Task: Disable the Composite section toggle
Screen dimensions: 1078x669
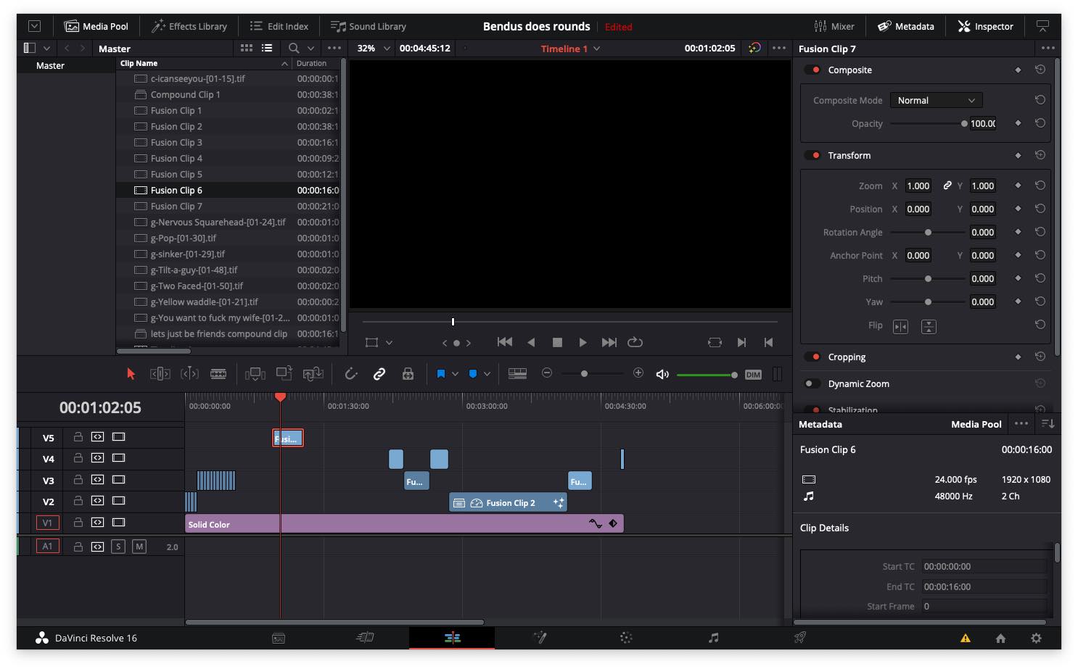Action: pos(812,70)
